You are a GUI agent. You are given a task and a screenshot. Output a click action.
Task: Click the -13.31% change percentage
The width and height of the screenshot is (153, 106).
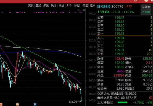click(x=128, y=12)
